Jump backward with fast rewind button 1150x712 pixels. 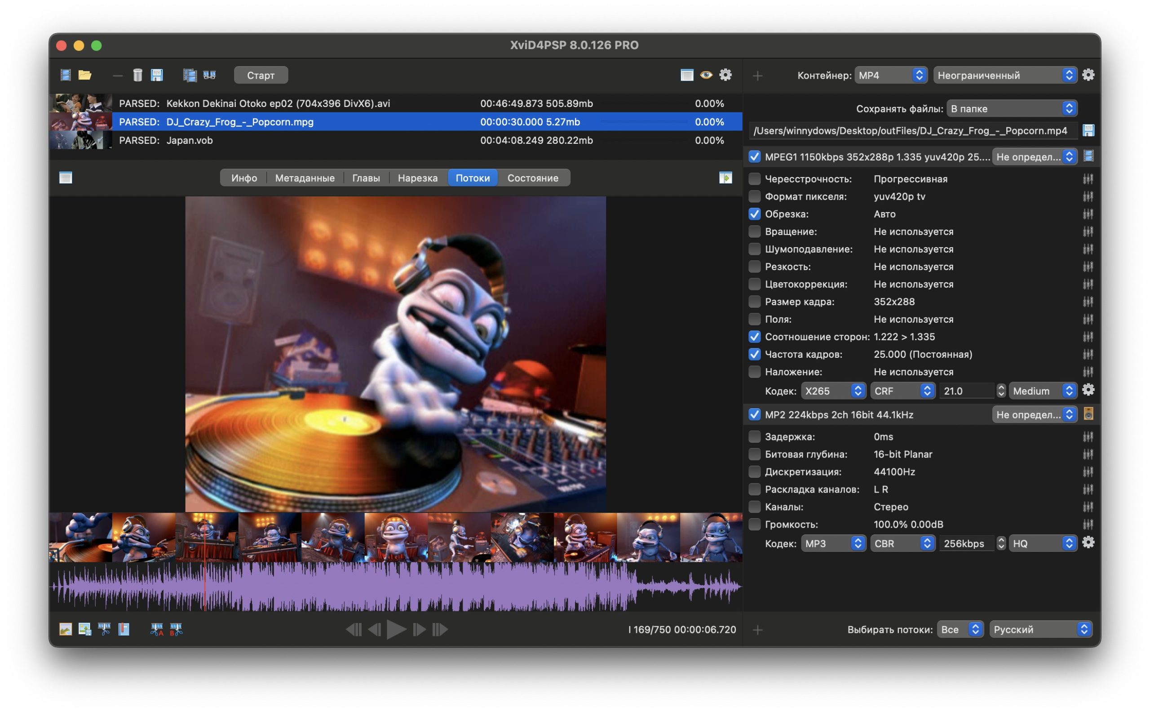pyautogui.click(x=354, y=630)
